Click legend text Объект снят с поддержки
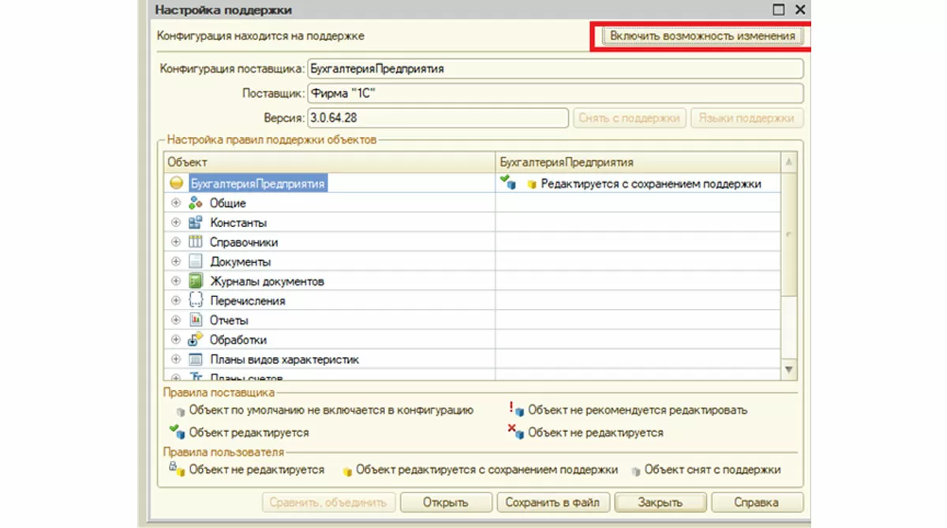This screenshot has height=528, width=947. tap(713, 470)
